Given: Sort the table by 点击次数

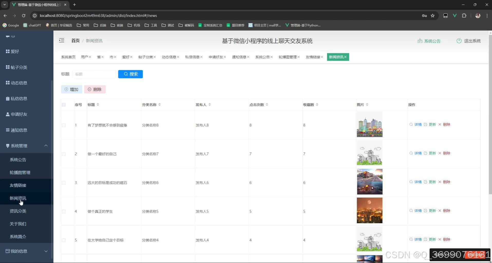Looking at the screenshot, I should (x=267, y=105).
